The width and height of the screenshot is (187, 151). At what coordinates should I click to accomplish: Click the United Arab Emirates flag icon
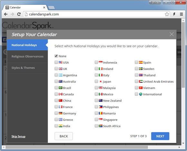pyautogui.click(x=141, y=81)
